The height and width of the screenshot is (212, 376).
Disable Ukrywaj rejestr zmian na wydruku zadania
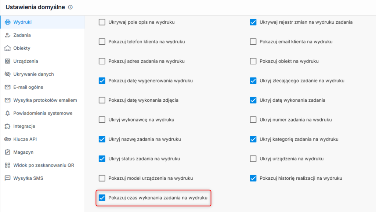[x=253, y=22]
